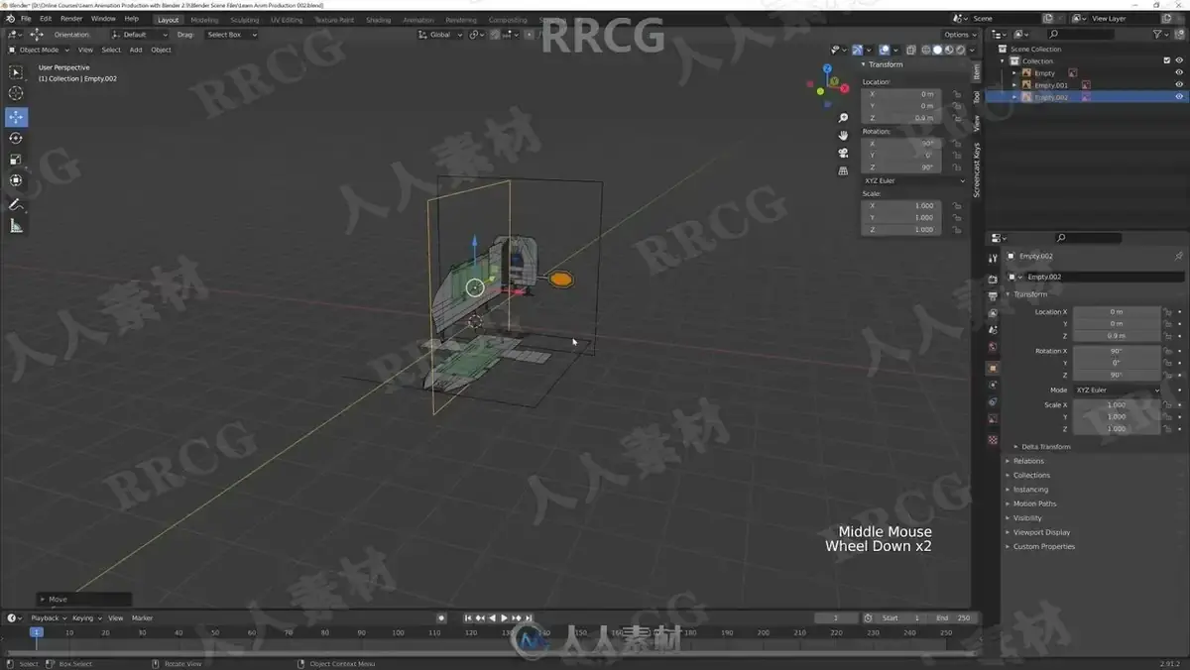1190x670 pixels.
Task: Open the XYZ Euler dropdown in sidebar
Action: click(x=913, y=180)
